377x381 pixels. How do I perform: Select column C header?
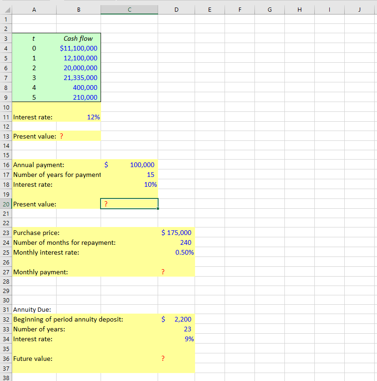(x=130, y=10)
